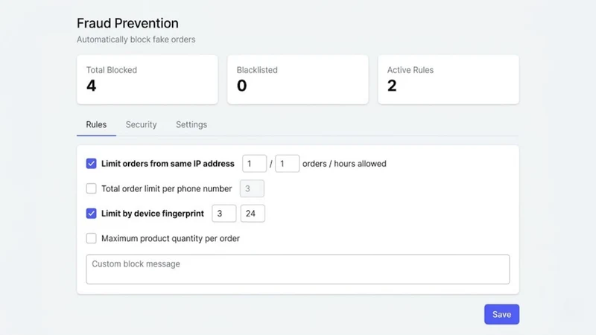
Task: Open the Security tab
Action: (141, 124)
